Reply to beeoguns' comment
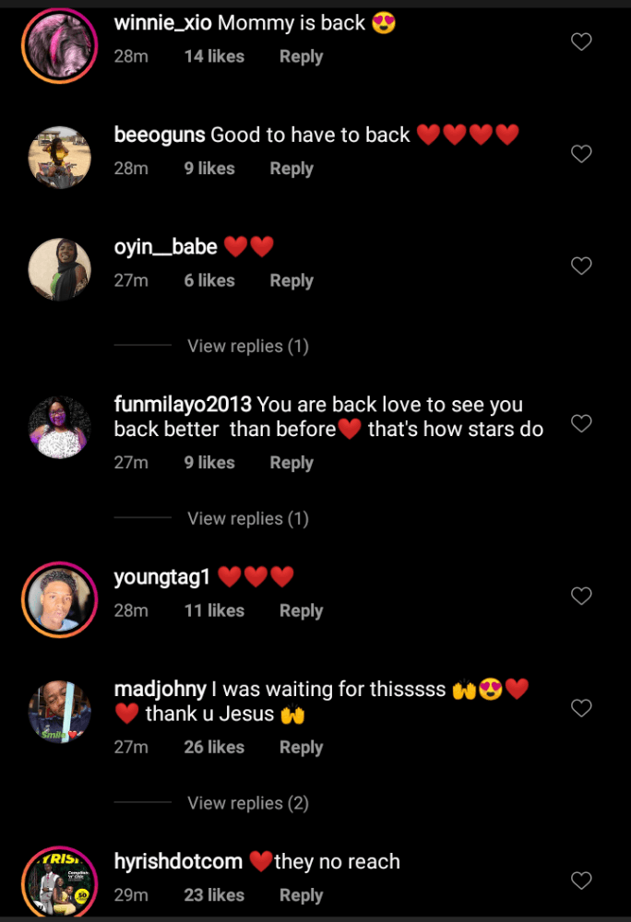This screenshot has width=631, height=922. coord(292,169)
